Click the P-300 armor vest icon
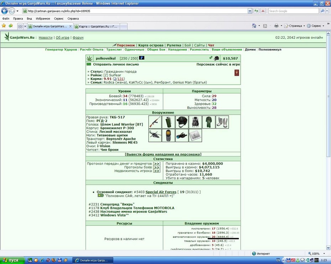The image size is (331, 264). pyautogui.click(x=195, y=122)
